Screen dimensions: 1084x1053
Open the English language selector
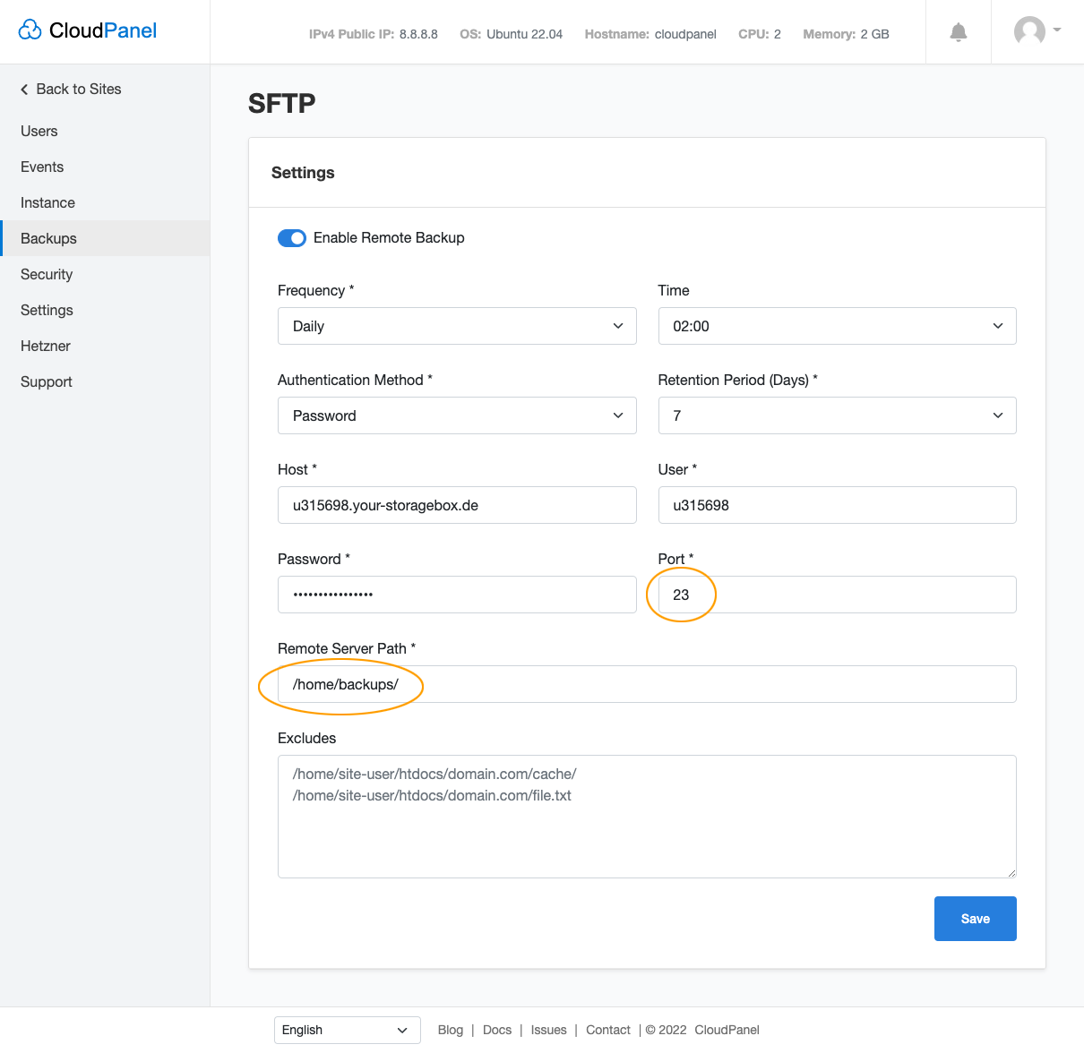(x=347, y=1030)
